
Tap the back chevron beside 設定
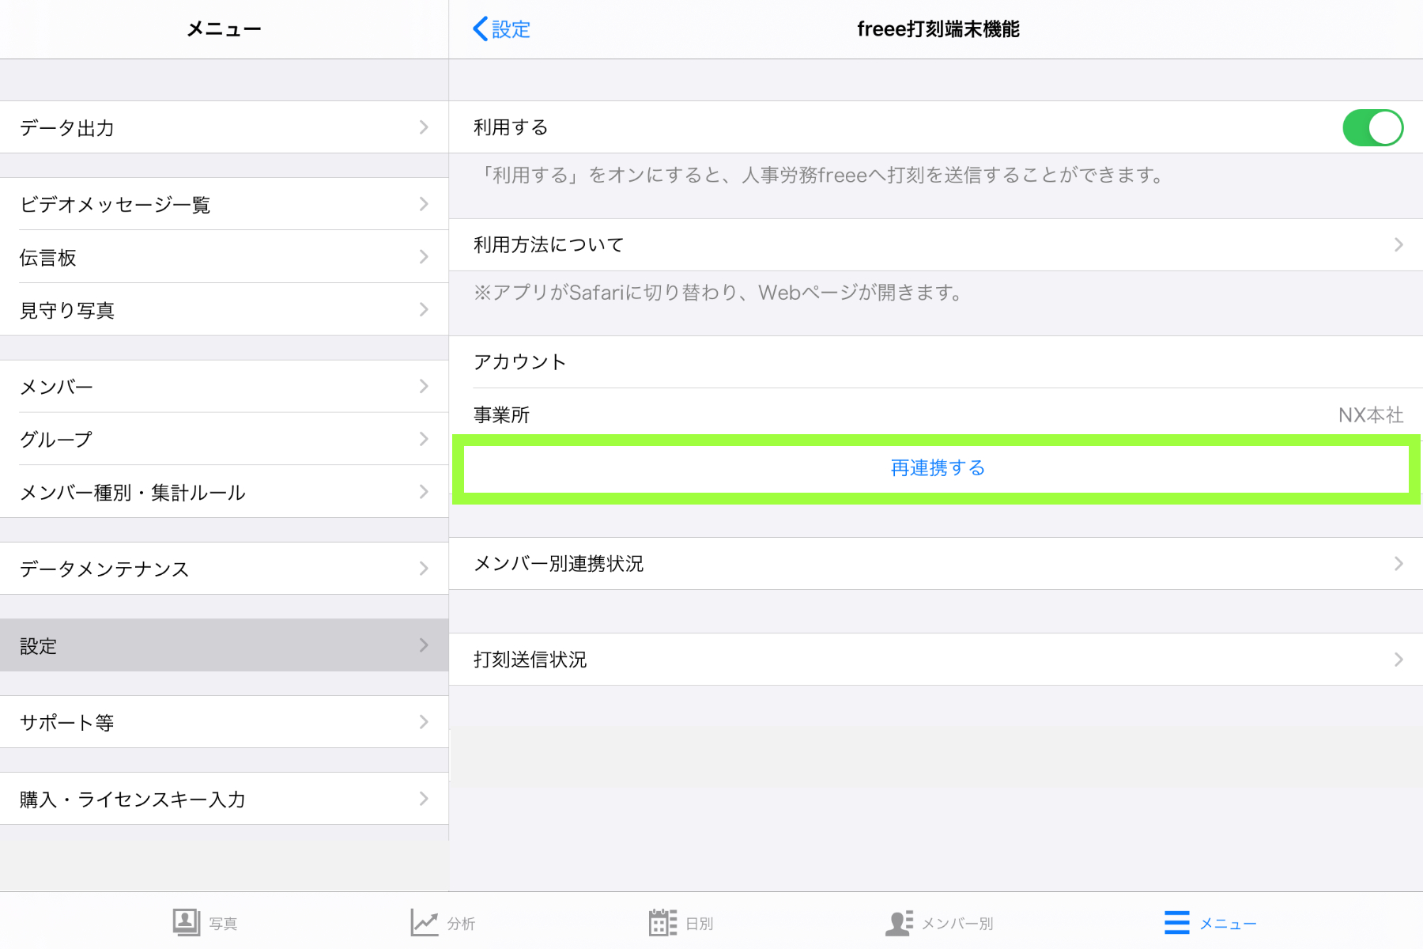pyautogui.click(x=481, y=29)
